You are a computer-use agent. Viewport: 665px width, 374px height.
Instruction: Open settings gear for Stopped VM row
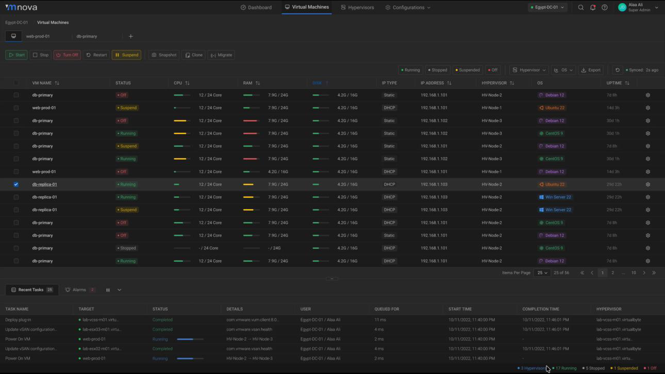648,248
